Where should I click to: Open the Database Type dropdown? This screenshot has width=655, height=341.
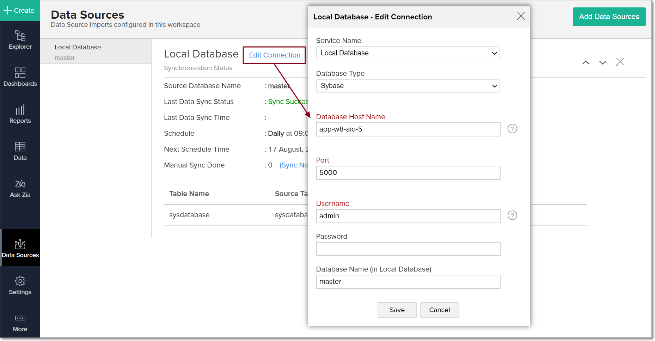tap(408, 86)
